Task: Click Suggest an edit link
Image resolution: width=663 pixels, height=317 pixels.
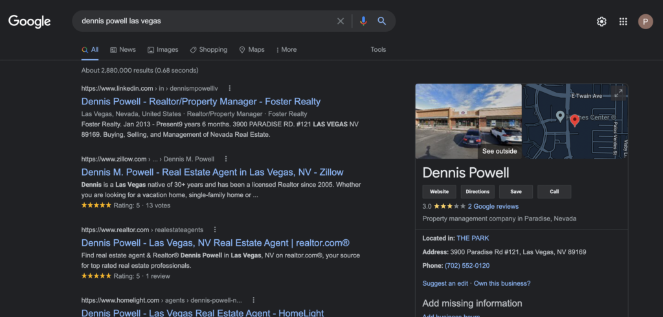Action: [x=445, y=283]
